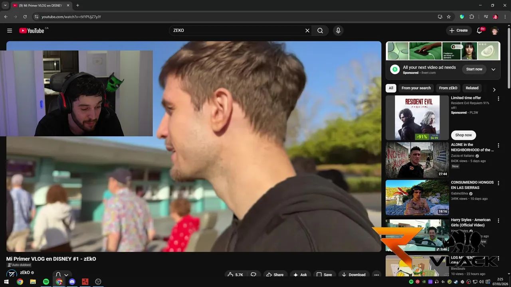Image resolution: width=511 pixels, height=287 pixels.
Task: Click the Shop now button
Action: tap(463, 135)
